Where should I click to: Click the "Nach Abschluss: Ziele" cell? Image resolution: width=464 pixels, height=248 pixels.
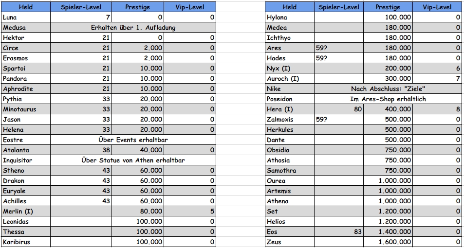[x=388, y=89]
